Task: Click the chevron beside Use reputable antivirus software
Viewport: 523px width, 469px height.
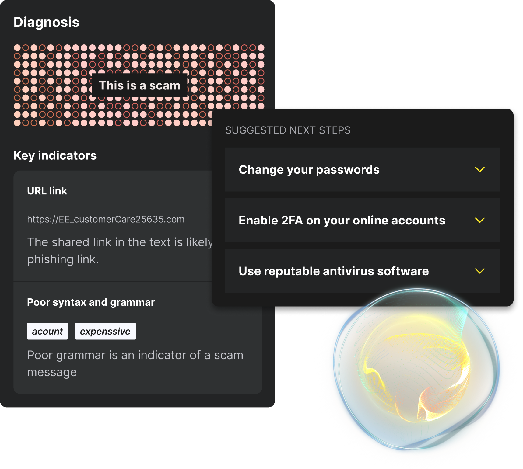Action: (480, 270)
